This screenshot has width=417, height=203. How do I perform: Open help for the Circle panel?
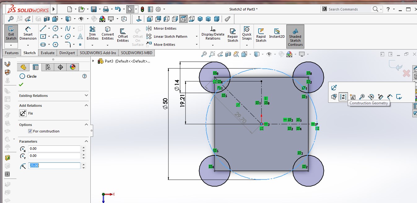[x=85, y=76]
